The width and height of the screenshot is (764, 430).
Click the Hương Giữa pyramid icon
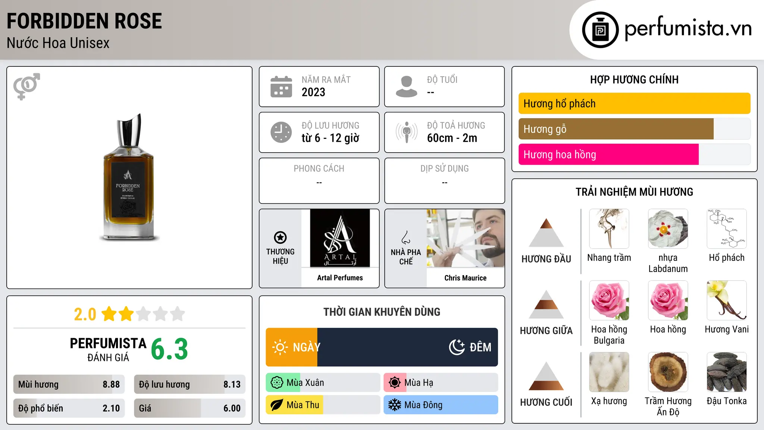[547, 304]
